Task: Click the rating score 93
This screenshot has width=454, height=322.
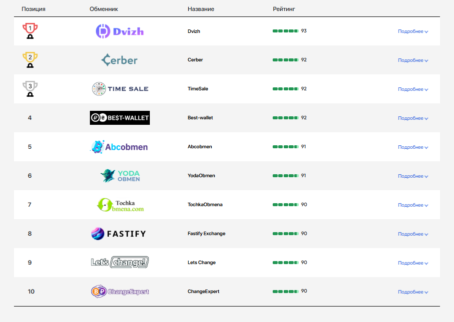Action: [304, 30]
